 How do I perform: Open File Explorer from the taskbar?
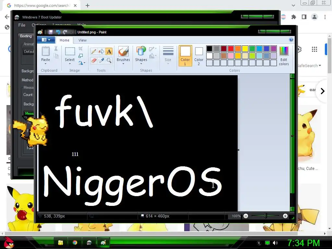coord(61,243)
